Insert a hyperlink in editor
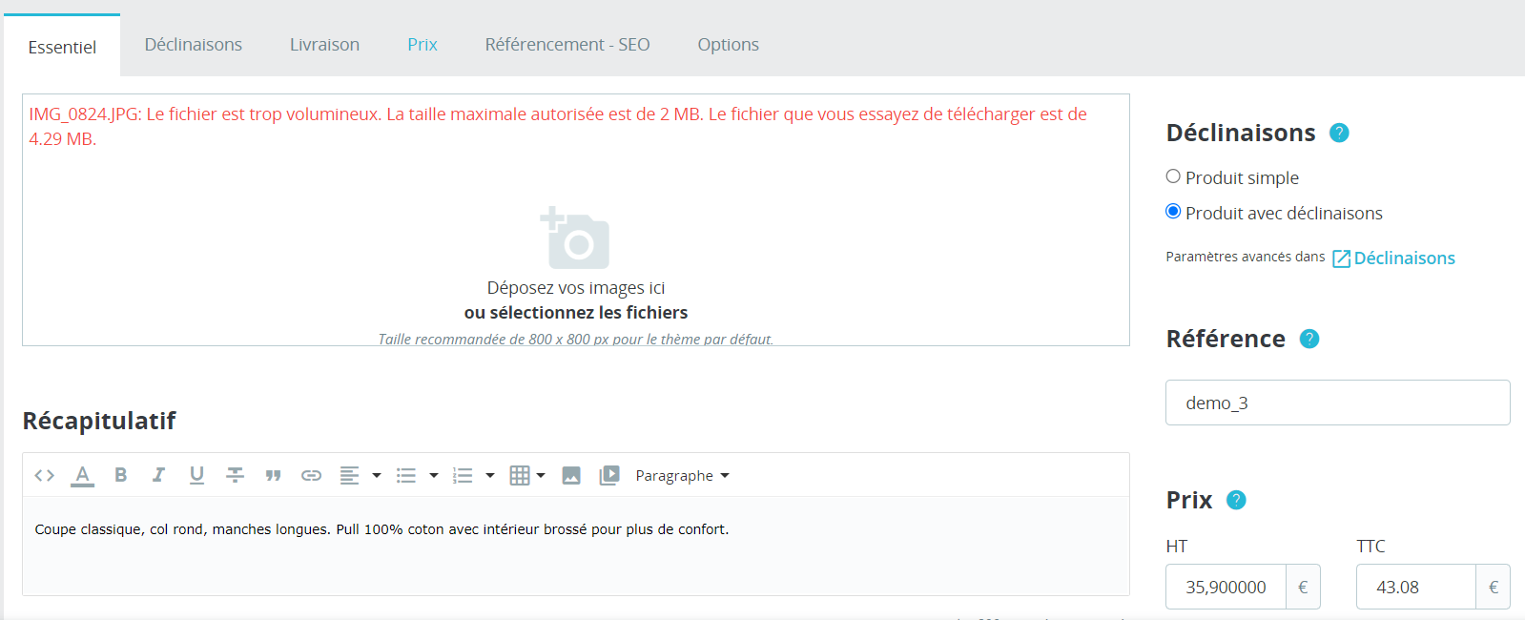 click(311, 475)
